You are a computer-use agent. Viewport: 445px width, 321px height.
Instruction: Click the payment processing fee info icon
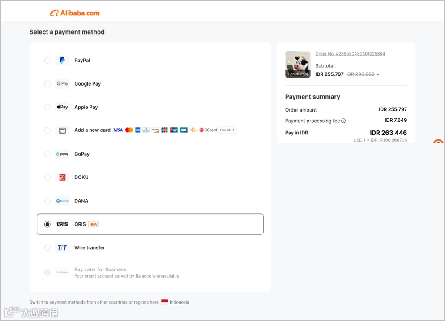[343, 121]
